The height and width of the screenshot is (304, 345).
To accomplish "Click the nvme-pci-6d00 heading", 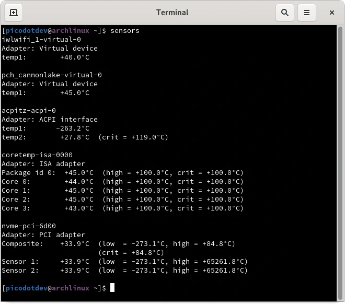I will point(29,226).
